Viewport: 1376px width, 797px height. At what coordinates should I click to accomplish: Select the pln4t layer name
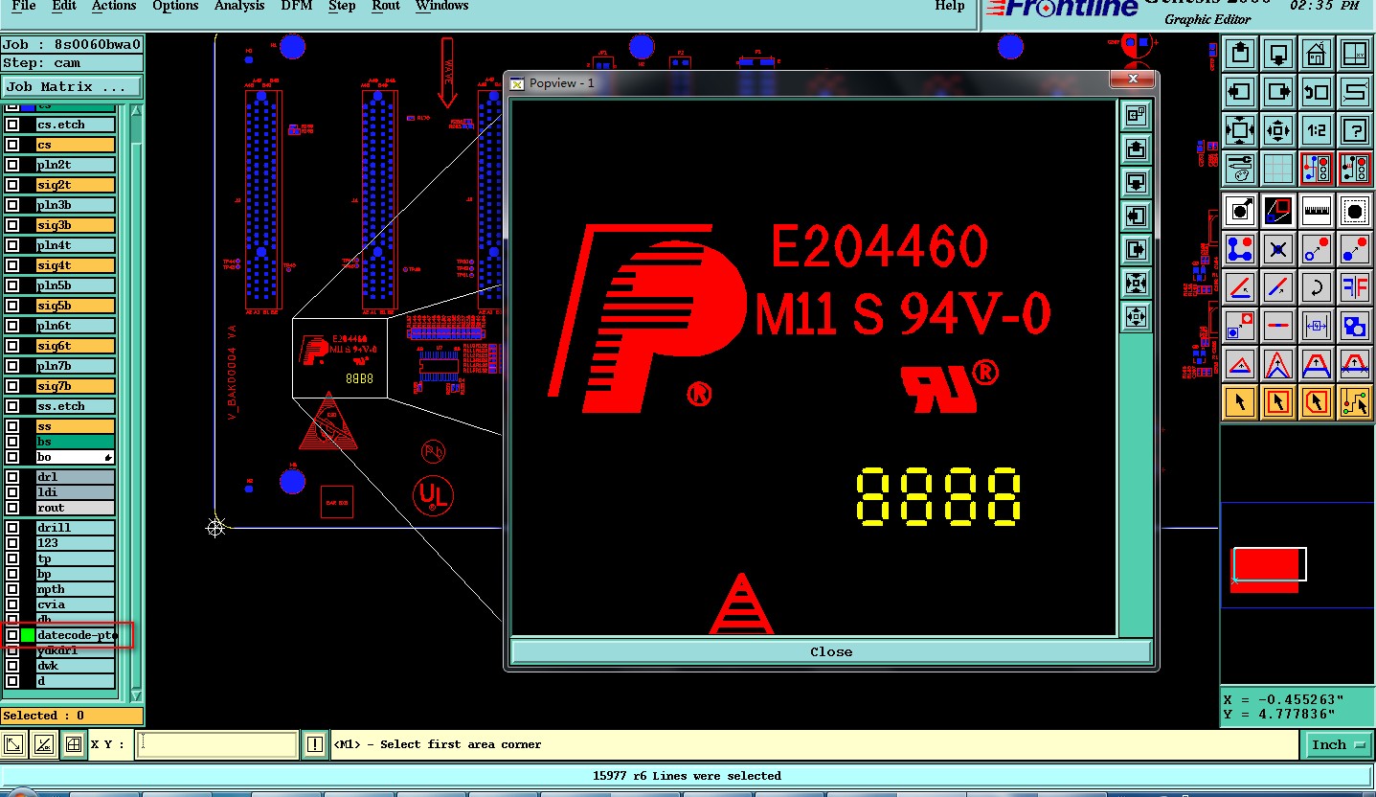point(76,245)
